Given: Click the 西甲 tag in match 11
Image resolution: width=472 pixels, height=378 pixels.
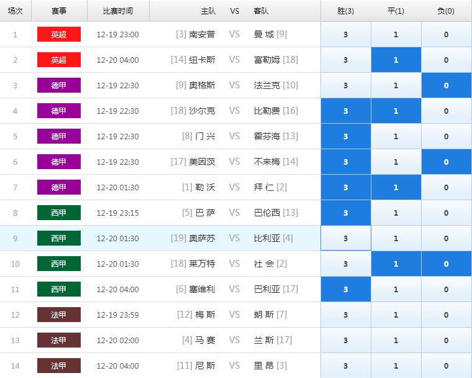Looking at the screenshot, I should click(x=59, y=289).
